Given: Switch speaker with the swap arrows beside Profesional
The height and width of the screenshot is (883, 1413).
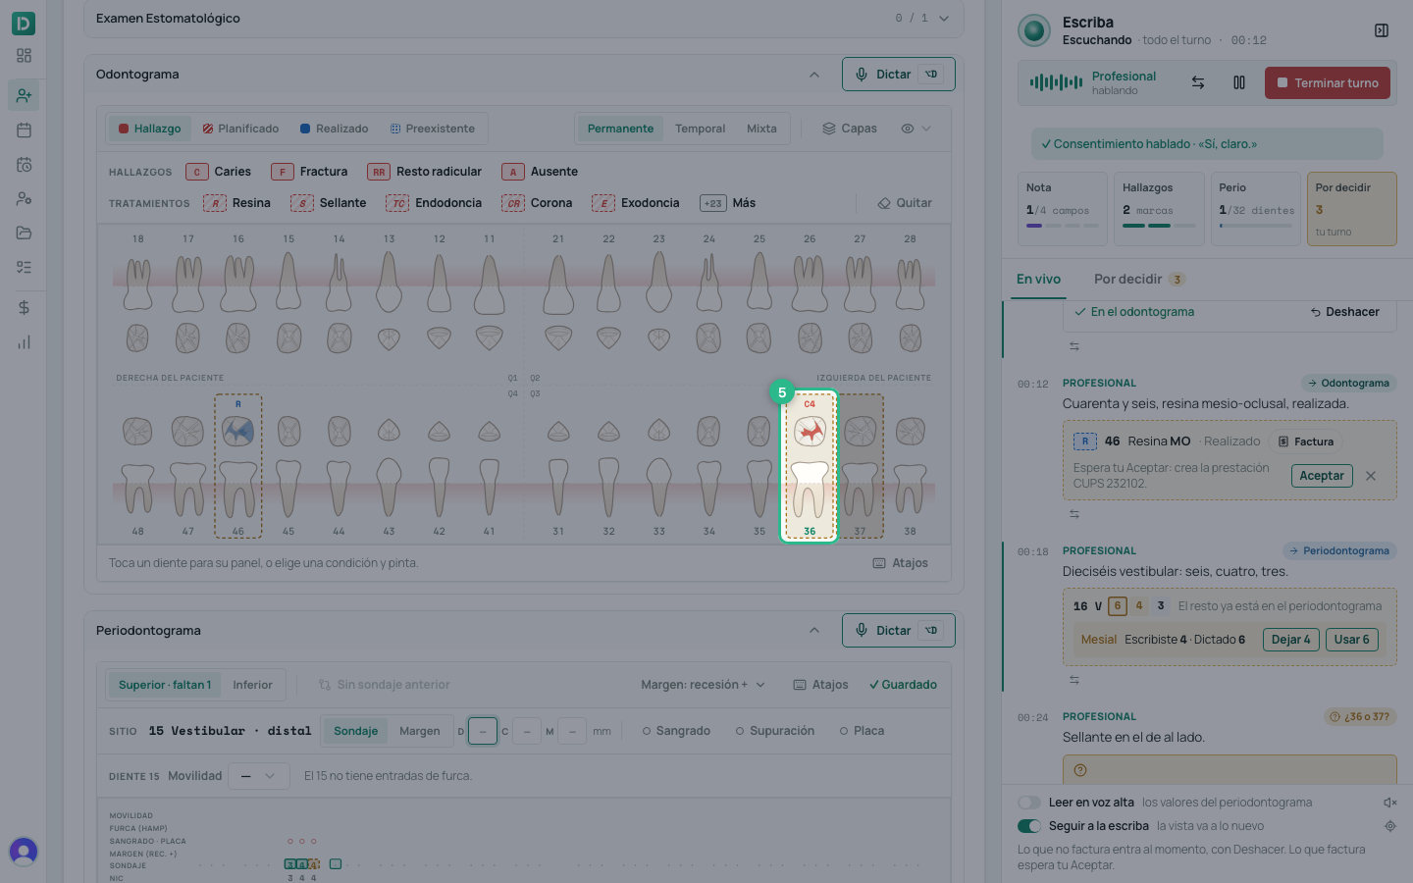Looking at the screenshot, I should [1198, 83].
